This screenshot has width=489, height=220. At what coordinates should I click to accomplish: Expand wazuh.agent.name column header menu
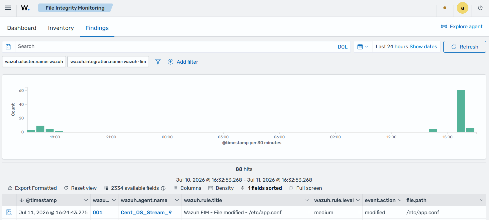177,200
